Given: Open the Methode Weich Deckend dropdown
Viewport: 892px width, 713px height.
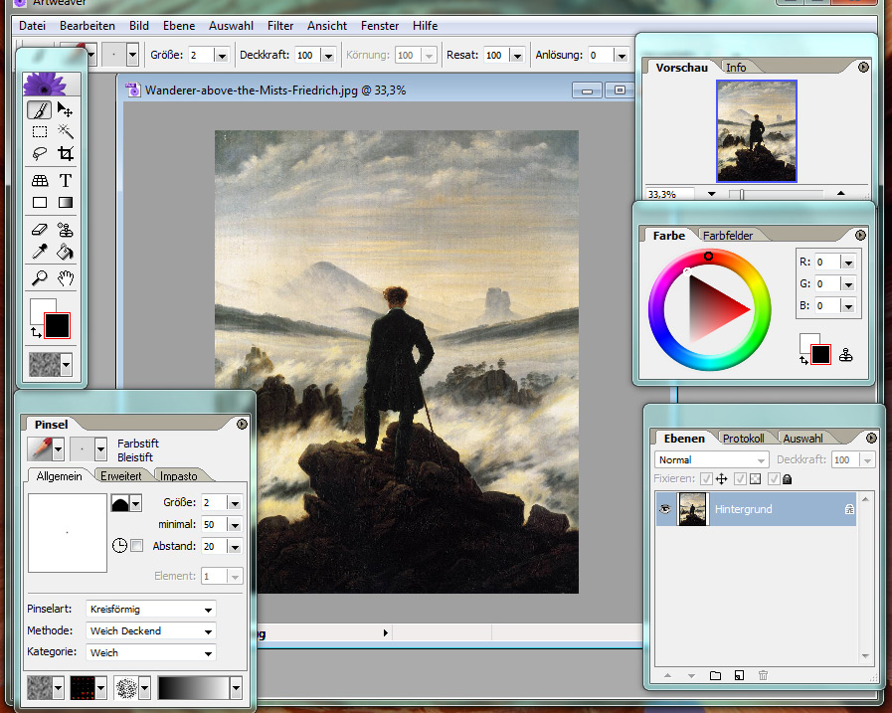Looking at the screenshot, I should (151, 630).
